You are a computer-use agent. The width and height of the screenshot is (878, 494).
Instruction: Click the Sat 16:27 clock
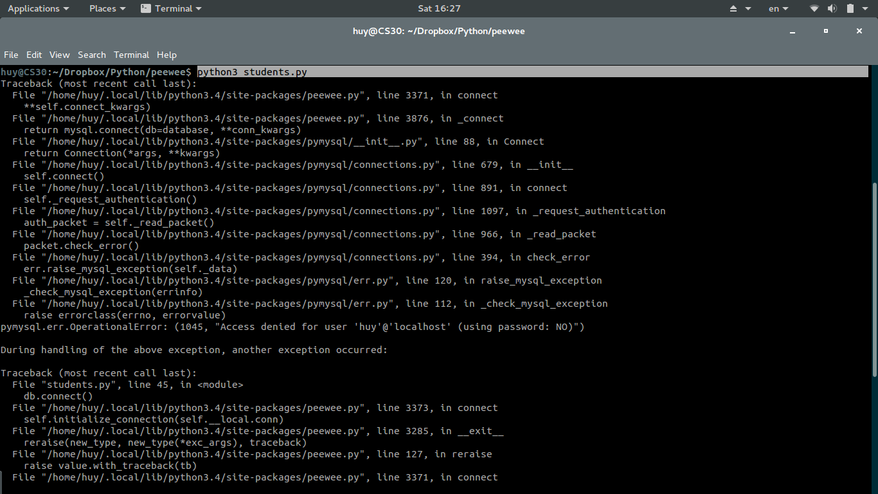(x=439, y=8)
